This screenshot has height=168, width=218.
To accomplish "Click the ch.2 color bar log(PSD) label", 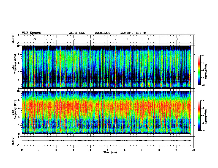I will coord(206,117).
